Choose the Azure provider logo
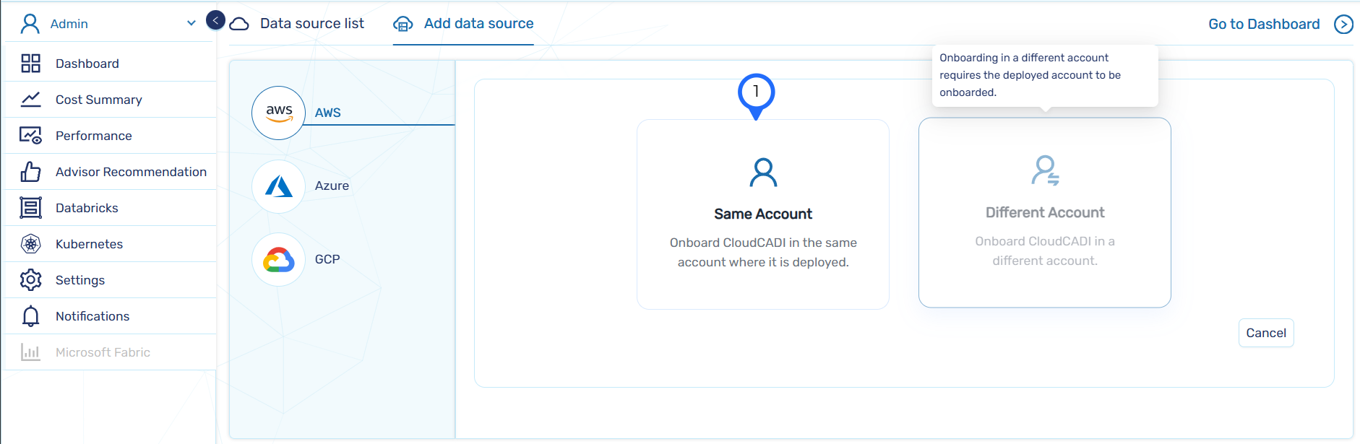1360x444 pixels. point(278,186)
